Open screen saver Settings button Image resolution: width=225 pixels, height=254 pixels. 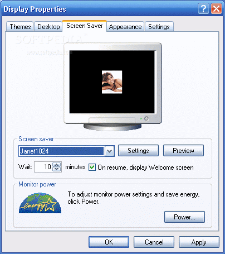coord(138,151)
